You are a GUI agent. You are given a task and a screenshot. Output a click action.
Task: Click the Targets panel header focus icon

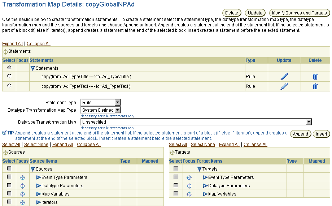pyautogui.click(x=172, y=153)
